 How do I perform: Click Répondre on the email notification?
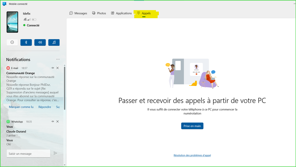[45, 107]
